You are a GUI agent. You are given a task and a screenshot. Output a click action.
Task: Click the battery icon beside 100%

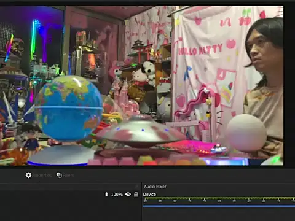click(106, 194)
